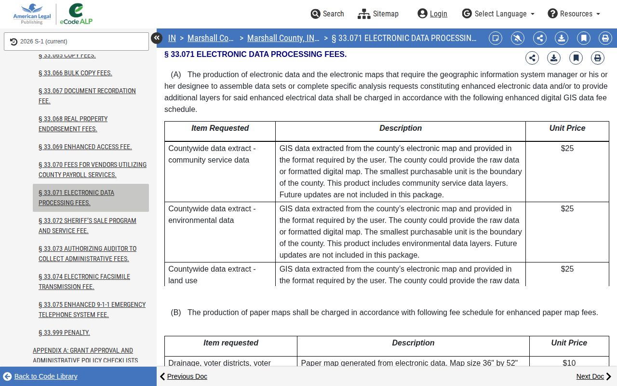Open the 2026 S-1 (current) version selector
The image size is (617, 386).
point(76,41)
